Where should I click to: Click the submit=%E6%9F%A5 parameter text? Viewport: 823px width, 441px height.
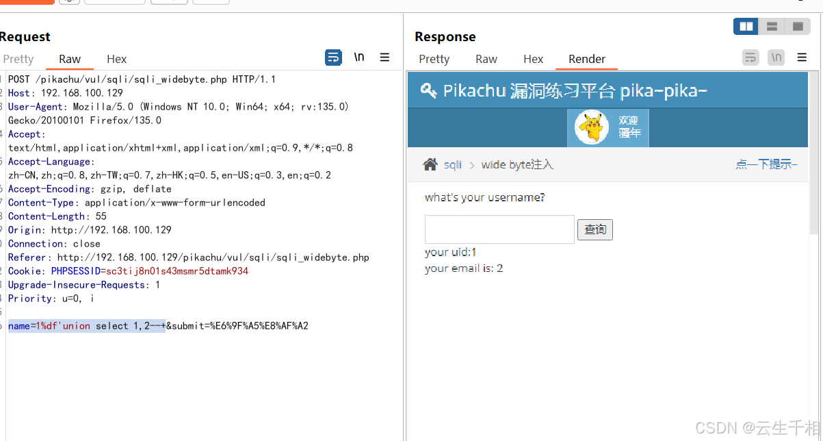tap(240, 326)
